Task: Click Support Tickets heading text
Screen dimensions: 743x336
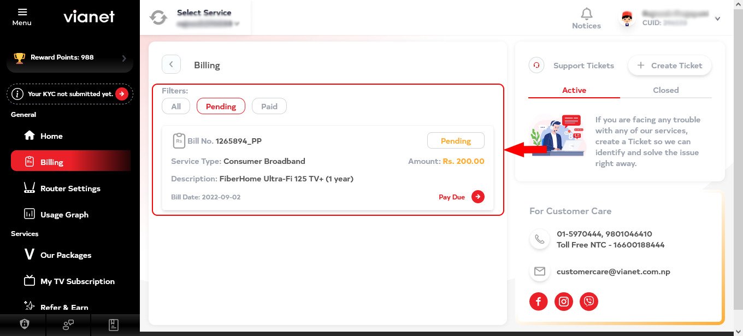Action: pyautogui.click(x=583, y=66)
